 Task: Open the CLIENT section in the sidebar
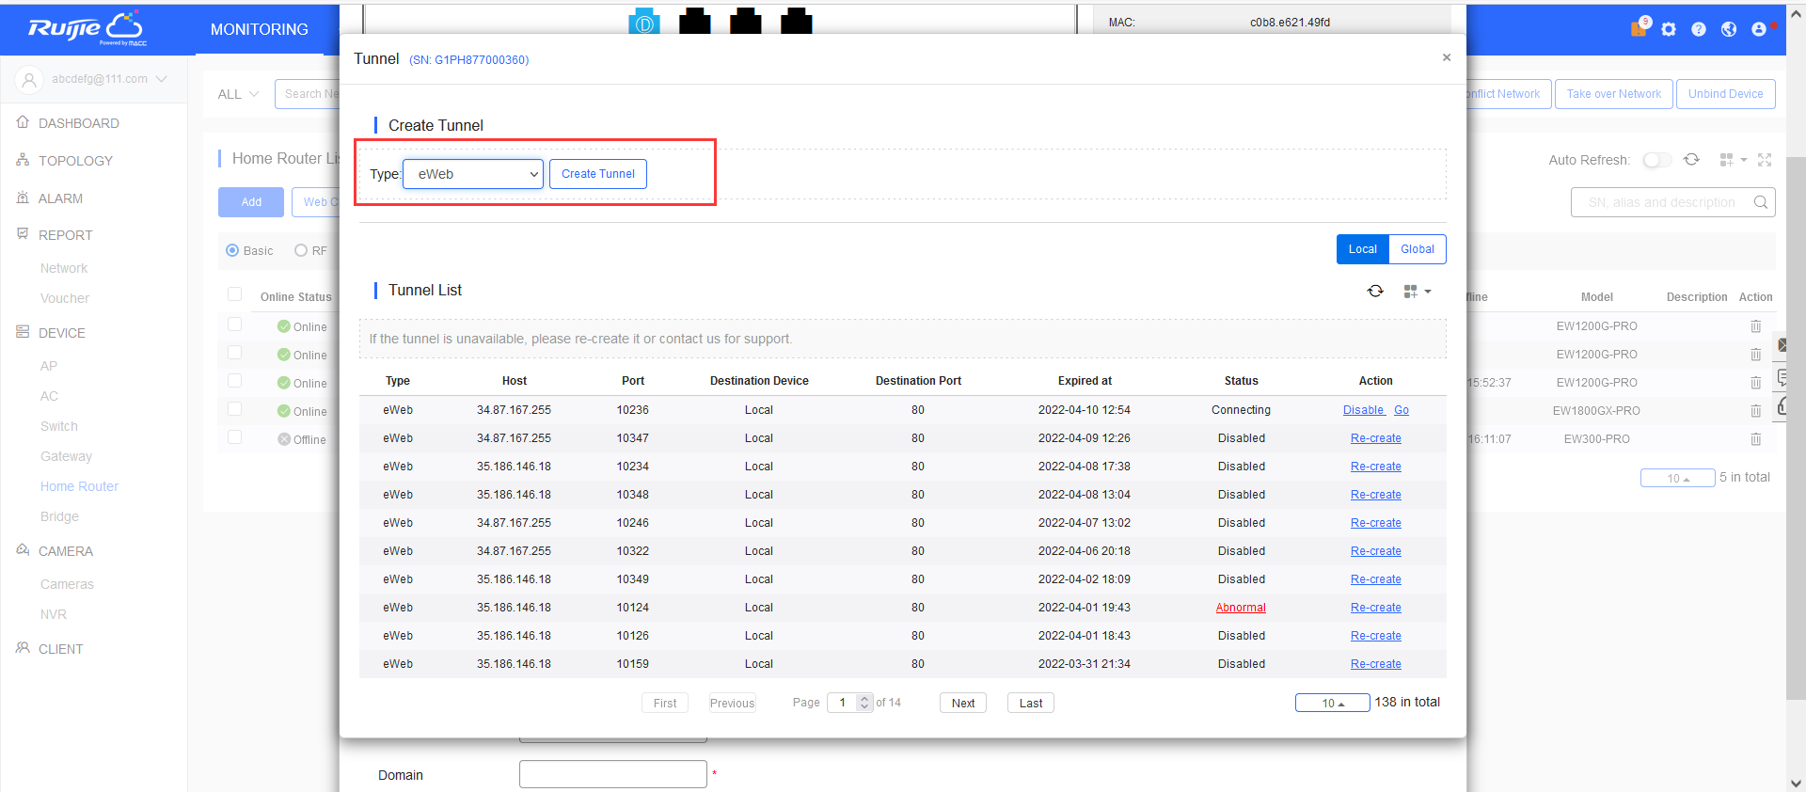click(60, 649)
